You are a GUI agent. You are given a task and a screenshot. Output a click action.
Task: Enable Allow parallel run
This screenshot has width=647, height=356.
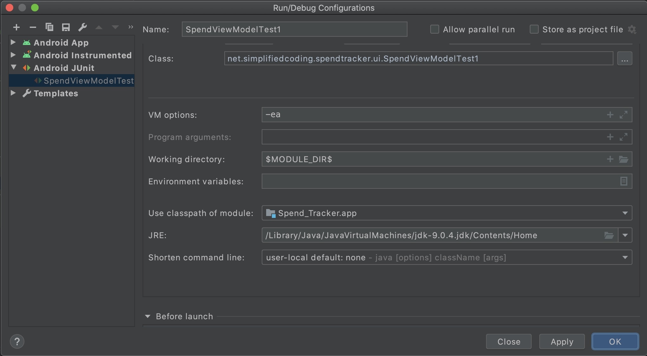click(x=434, y=29)
